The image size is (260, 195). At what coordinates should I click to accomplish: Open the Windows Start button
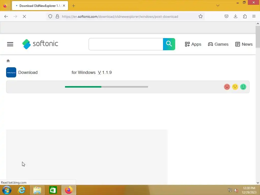click(x=7, y=190)
